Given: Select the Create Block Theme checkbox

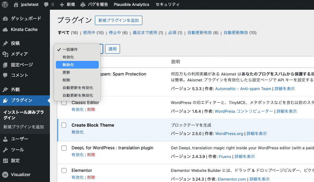Looking at the screenshot, I should click(x=64, y=125).
